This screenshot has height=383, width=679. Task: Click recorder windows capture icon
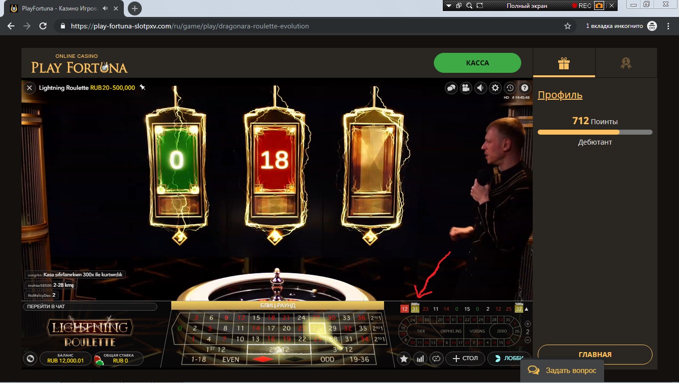(x=459, y=5)
